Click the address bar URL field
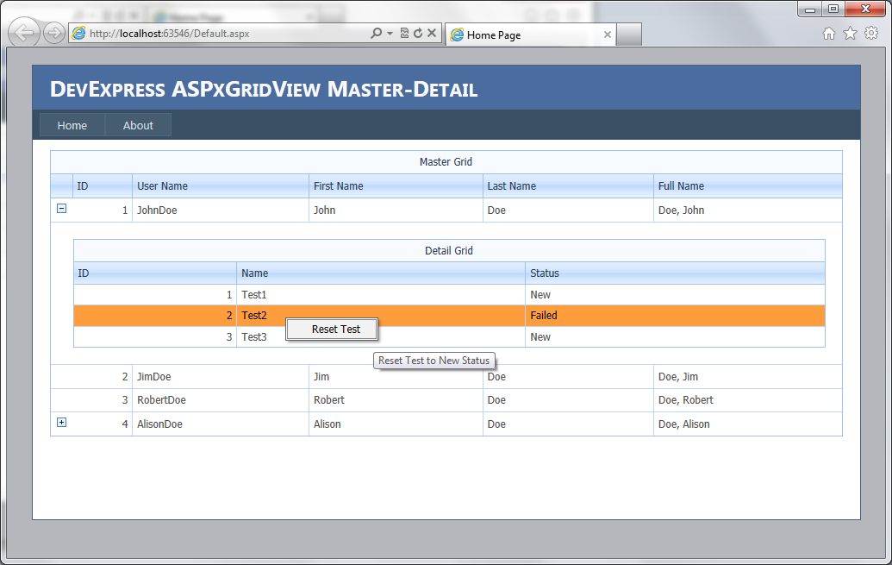The width and height of the screenshot is (892, 565). click(x=228, y=34)
